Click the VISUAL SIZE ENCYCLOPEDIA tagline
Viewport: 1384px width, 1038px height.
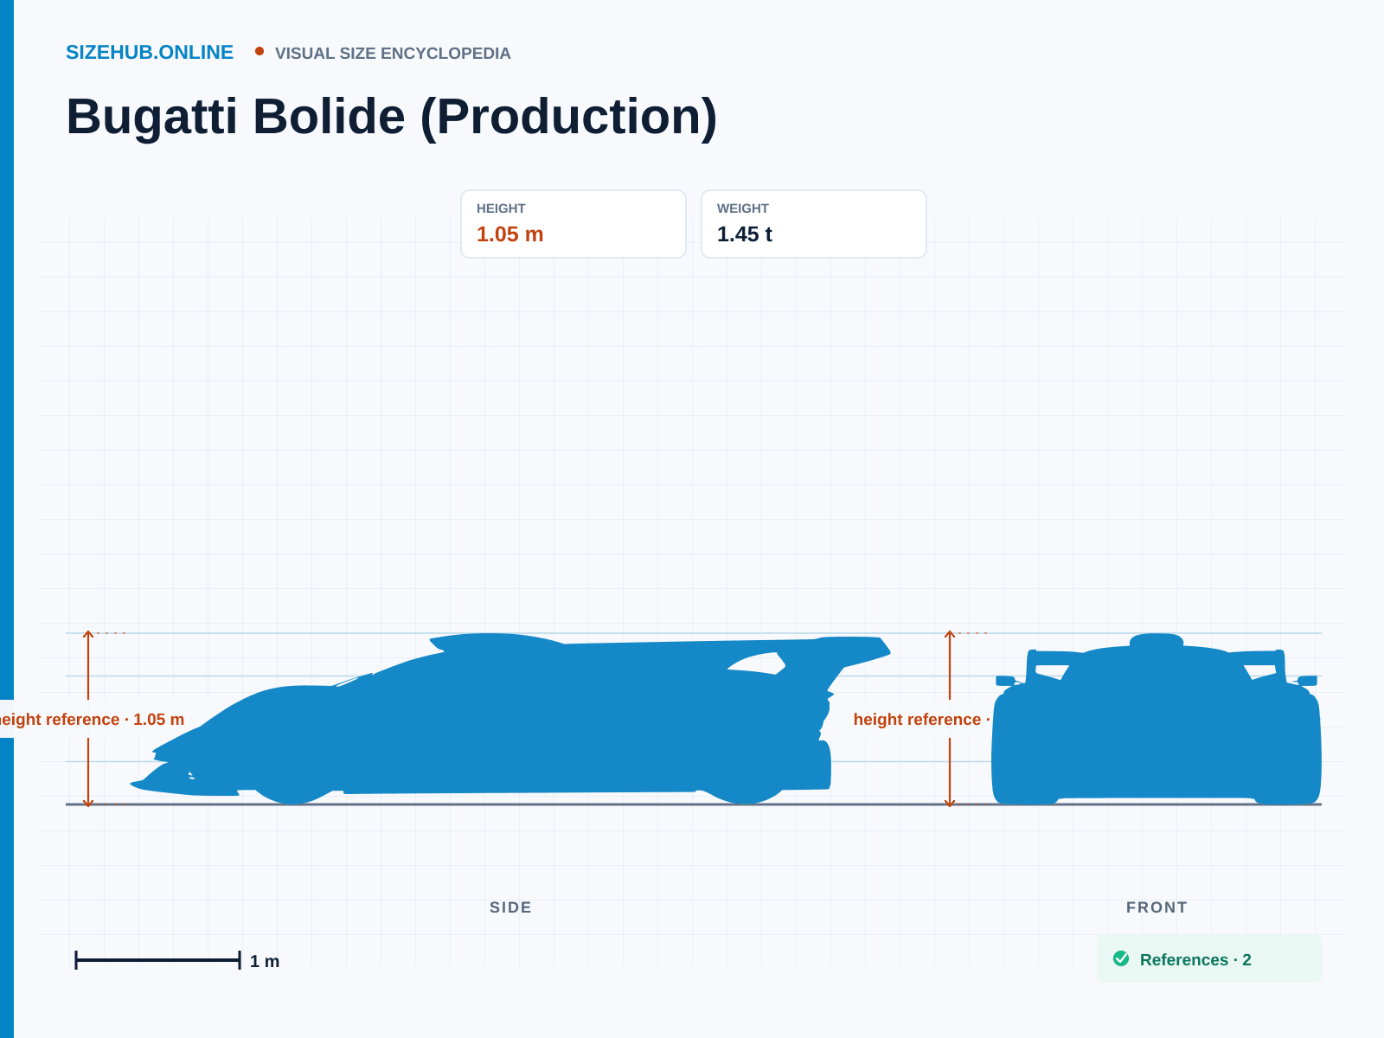click(393, 54)
